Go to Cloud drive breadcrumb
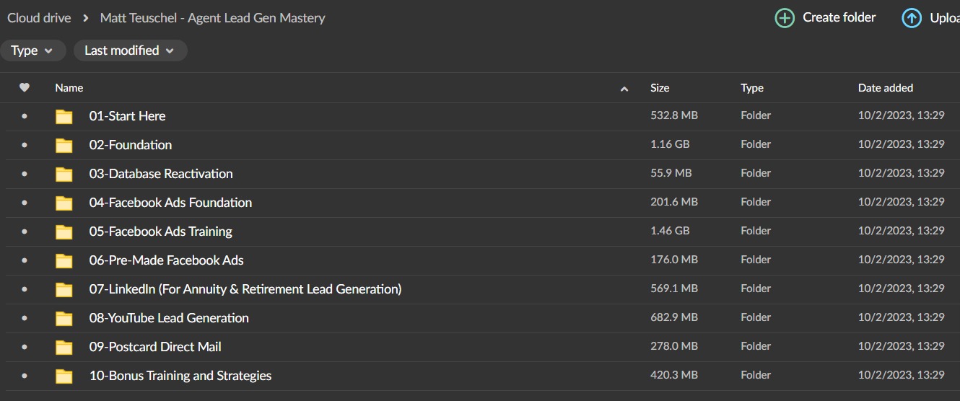 [x=39, y=17]
